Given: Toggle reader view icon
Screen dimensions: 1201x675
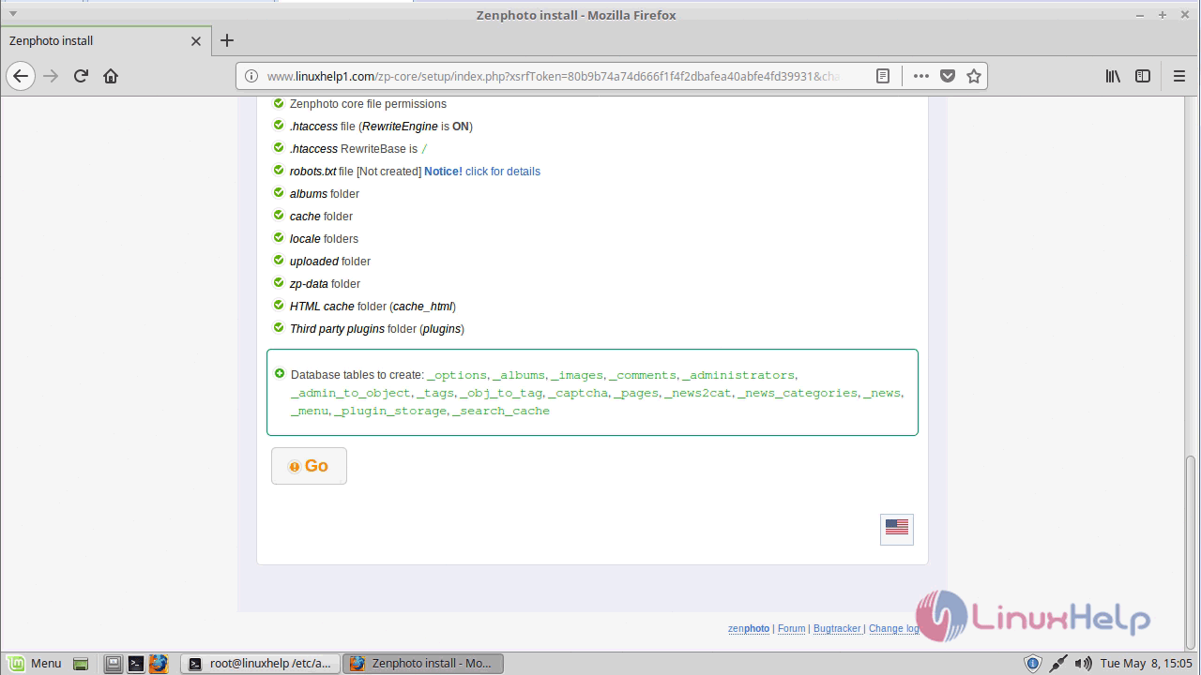Looking at the screenshot, I should click(x=883, y=76).
